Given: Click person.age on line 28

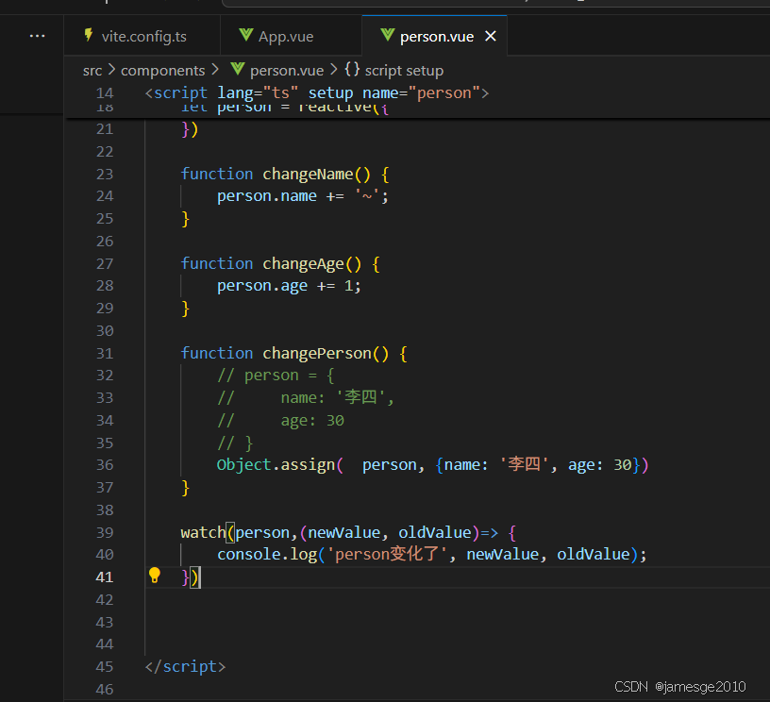Looking at the screenshot, I should 262,286.
